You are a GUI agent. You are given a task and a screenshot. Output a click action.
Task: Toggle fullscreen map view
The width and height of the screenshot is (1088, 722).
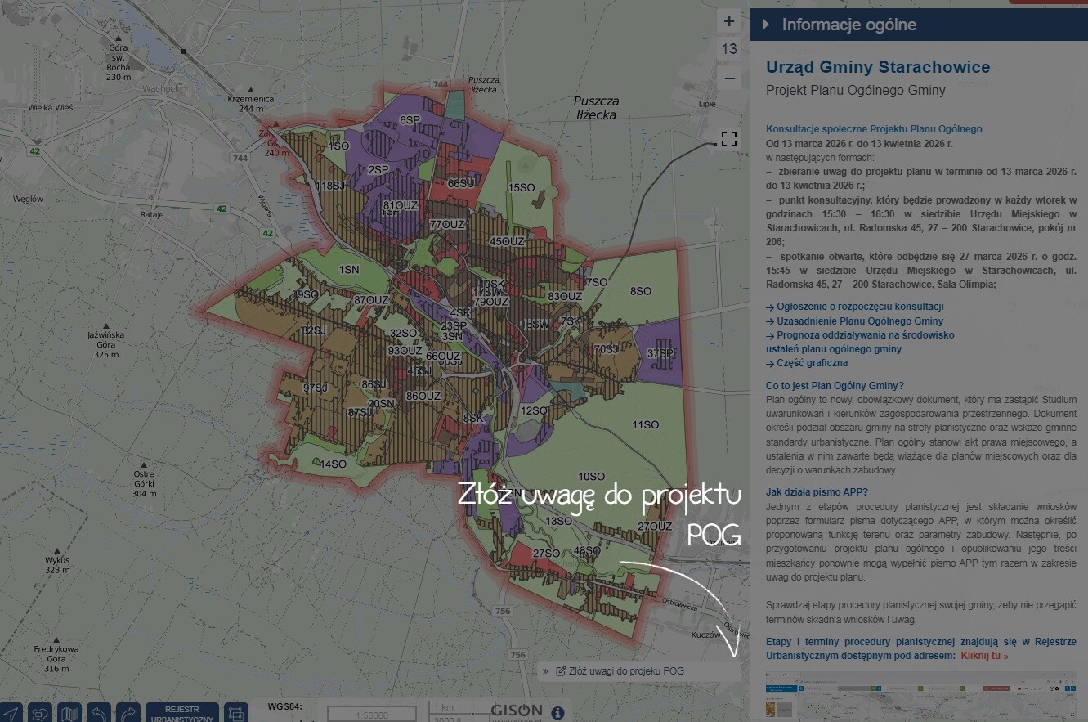729,139
